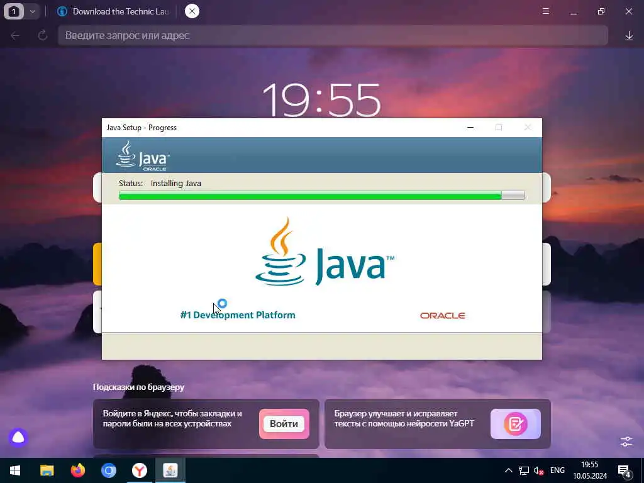Open the blue browser icon in taskbar
The image size is (644, 483).
109,470
